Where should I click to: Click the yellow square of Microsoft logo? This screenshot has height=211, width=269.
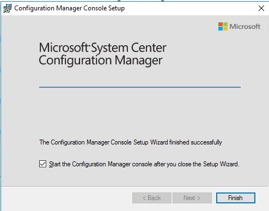(x=225, y=29)
